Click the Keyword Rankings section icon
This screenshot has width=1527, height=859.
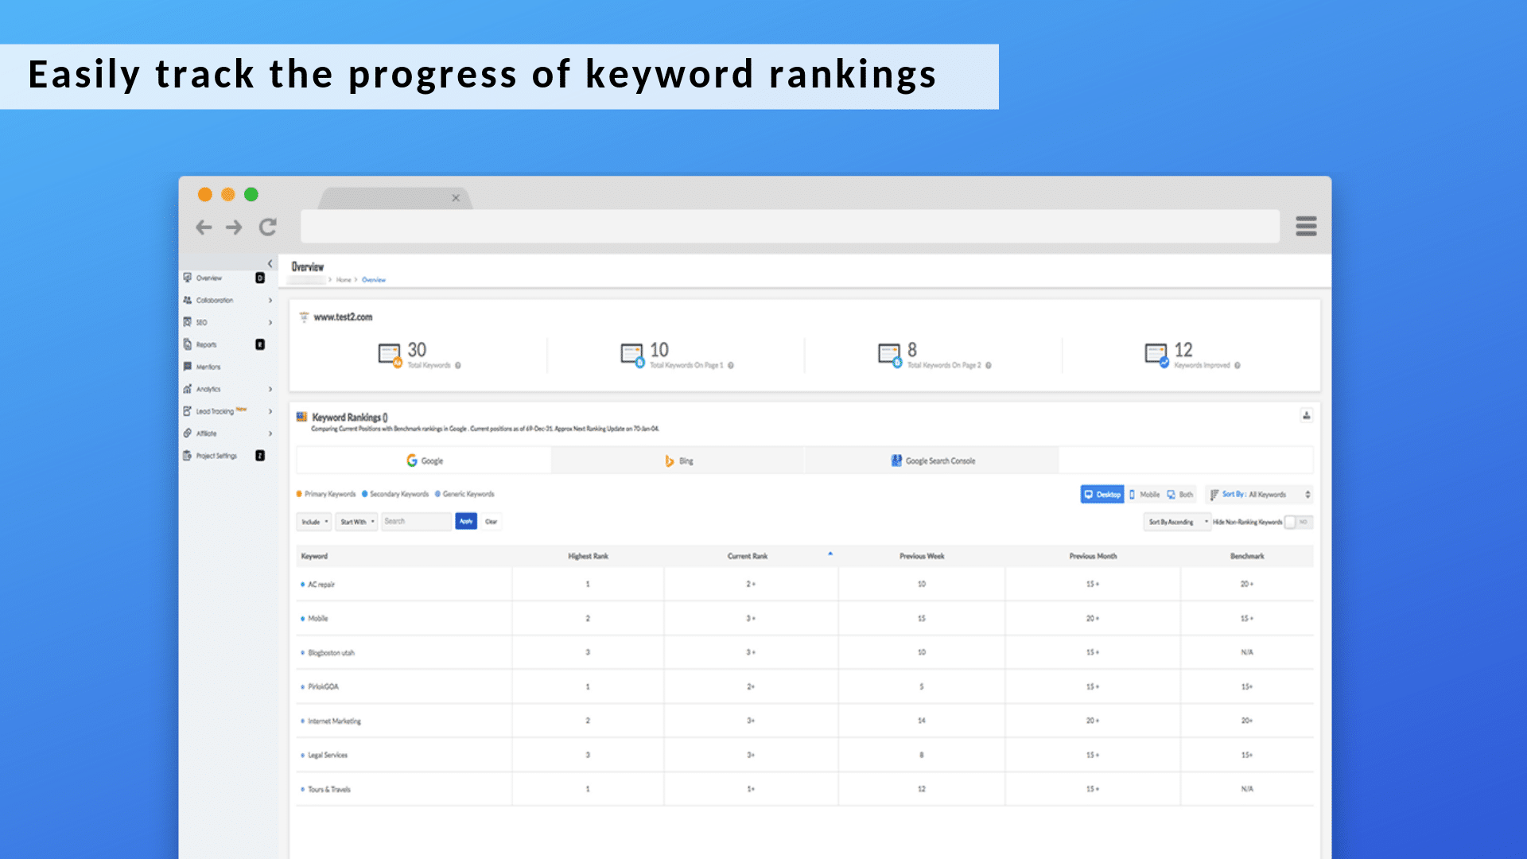tap(301, 417)
